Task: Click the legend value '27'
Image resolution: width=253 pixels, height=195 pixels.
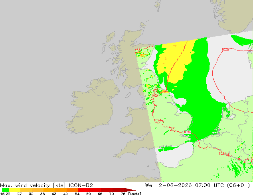Action: coord(20,194)
